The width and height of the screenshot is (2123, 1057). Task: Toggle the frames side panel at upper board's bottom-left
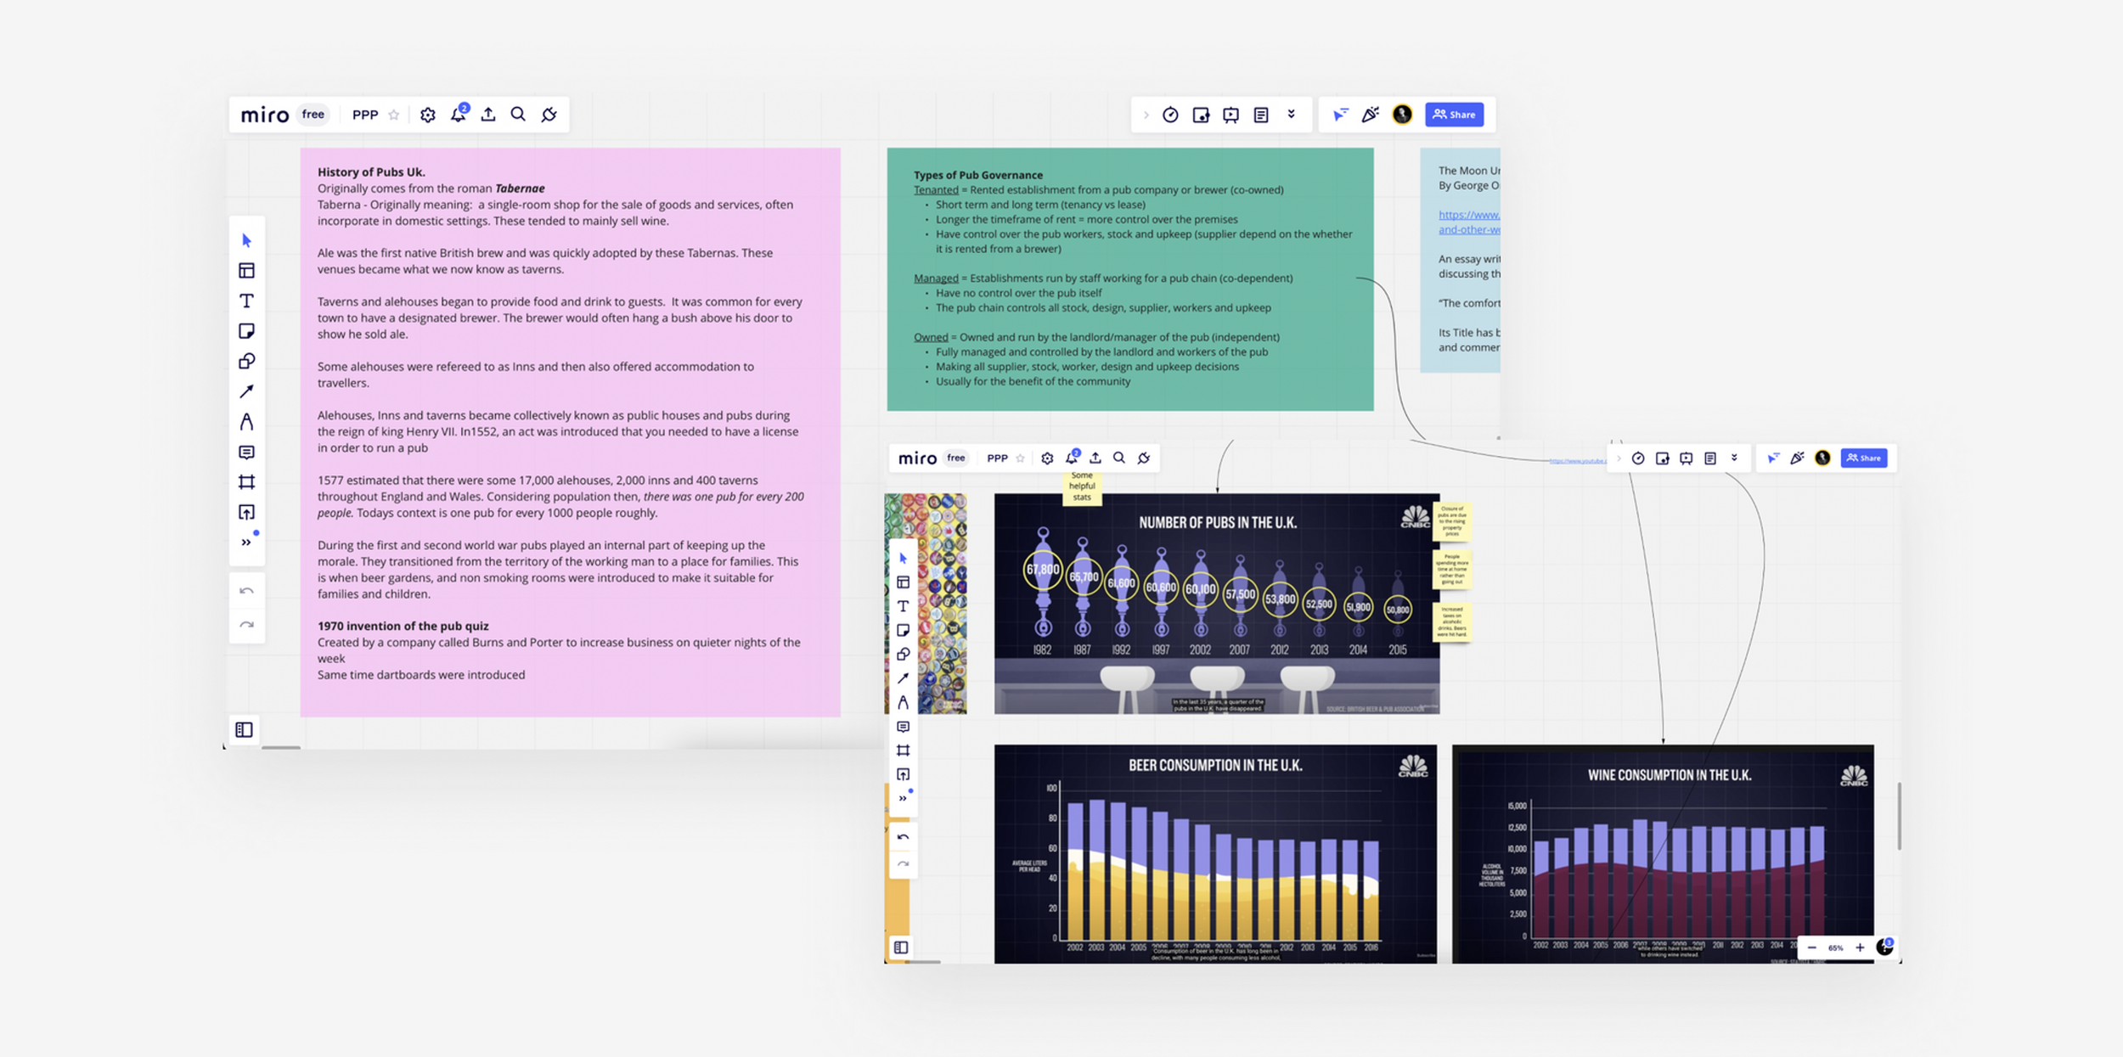245,729
